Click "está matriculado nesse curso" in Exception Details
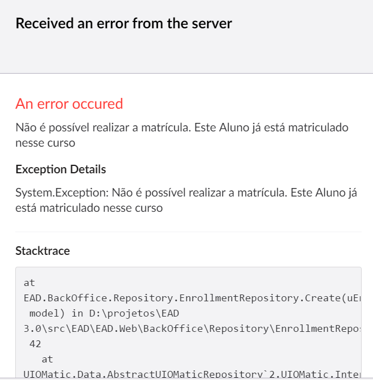The width and height of the screenshot is (373, 380). point(89,208)
